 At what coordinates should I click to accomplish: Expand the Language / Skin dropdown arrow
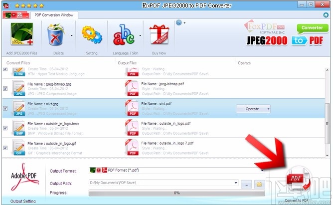click(140, 35)
